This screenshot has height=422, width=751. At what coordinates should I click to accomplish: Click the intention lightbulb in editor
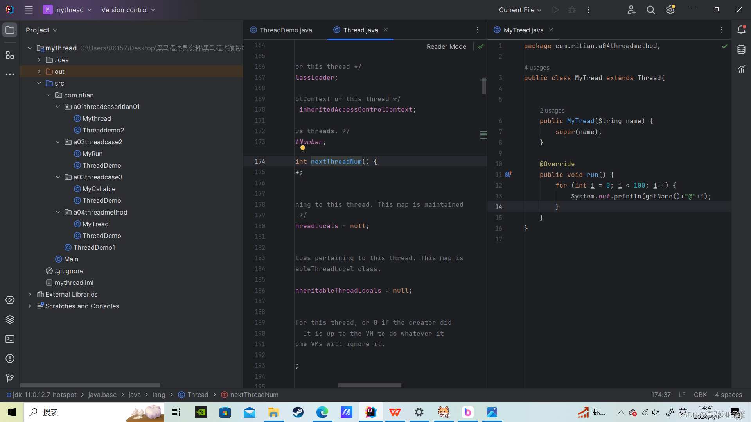pos(302,148)
